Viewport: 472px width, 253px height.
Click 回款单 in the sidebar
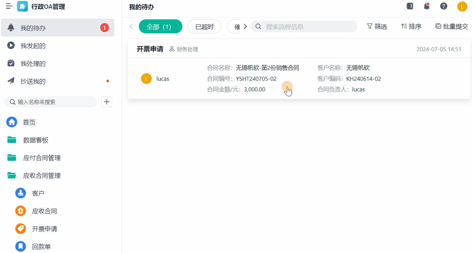click(42, 246)
